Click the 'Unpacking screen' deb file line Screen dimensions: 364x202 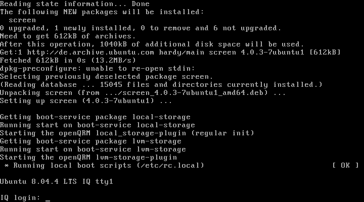coord(143,92)
